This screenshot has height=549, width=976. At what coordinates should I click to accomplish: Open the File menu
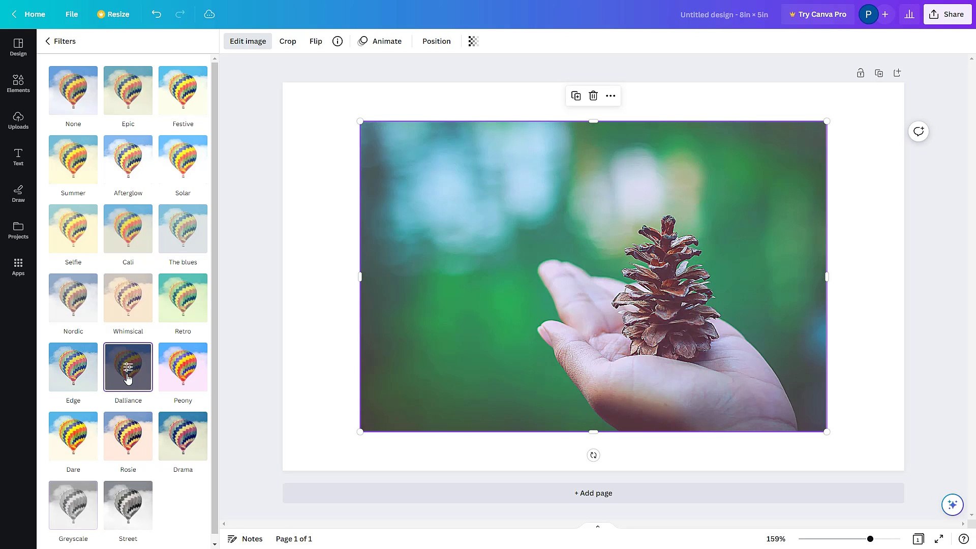72,14
